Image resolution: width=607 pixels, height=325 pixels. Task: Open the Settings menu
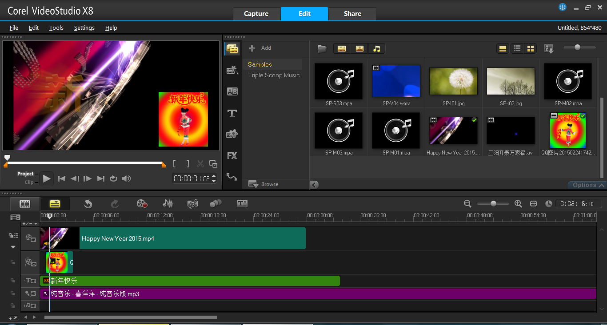[84, 28]
